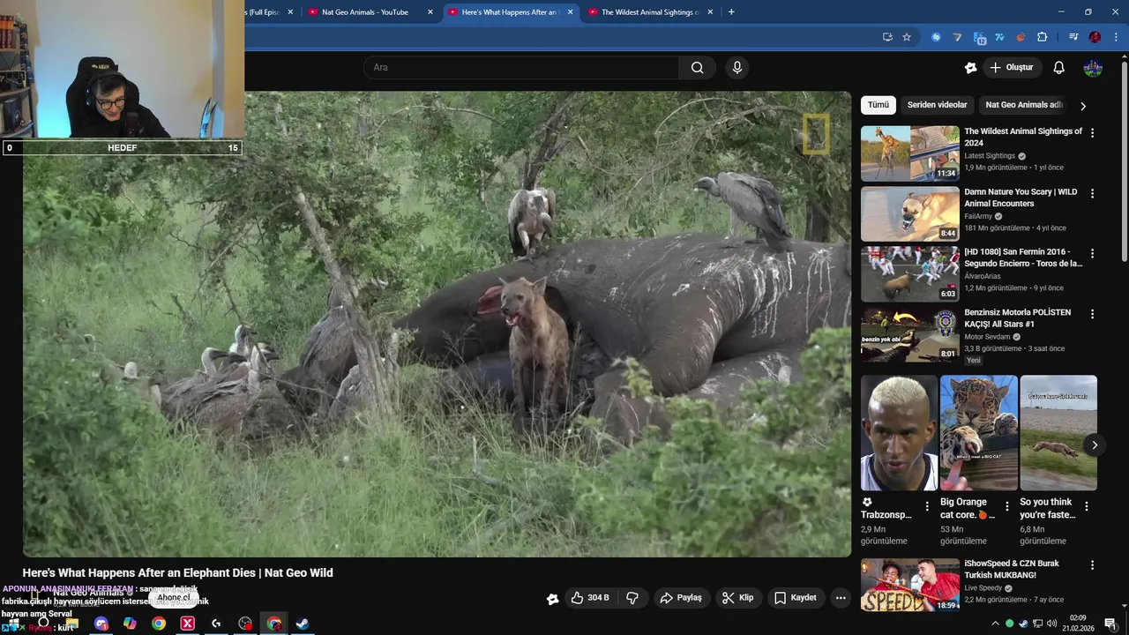
Task: Open Steam from the taskbar
Action: click(302, 624)
